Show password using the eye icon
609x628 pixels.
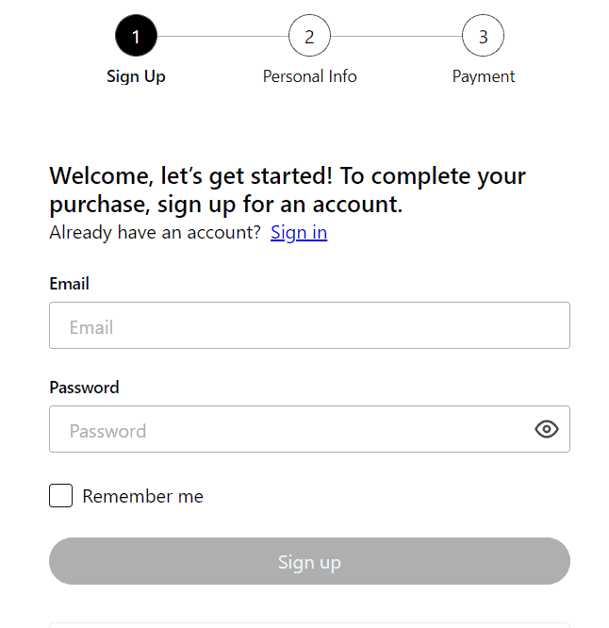547,429
